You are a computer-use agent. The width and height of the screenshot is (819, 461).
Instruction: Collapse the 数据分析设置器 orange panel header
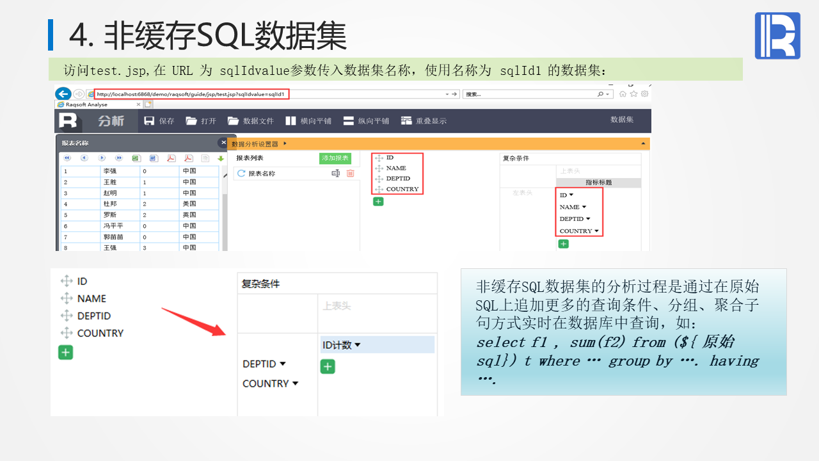(x=642, y=144)
